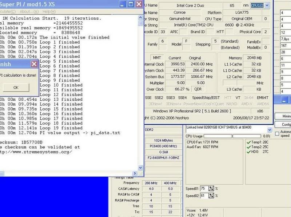Viewport: 291px width, 217px height.
Task: Click the current system clock '443.39' value
Action: click(176, 70)
